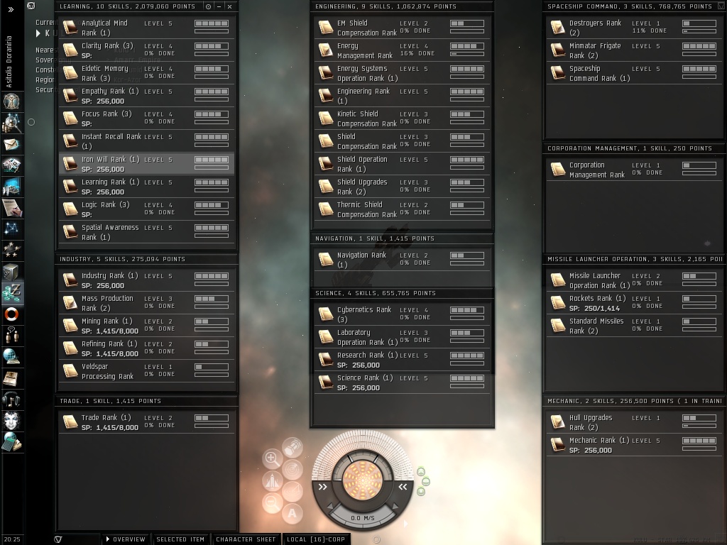Click the bottom green HUD indicator button
Viewport: 727px width, 545px height.
coord(421,492)
